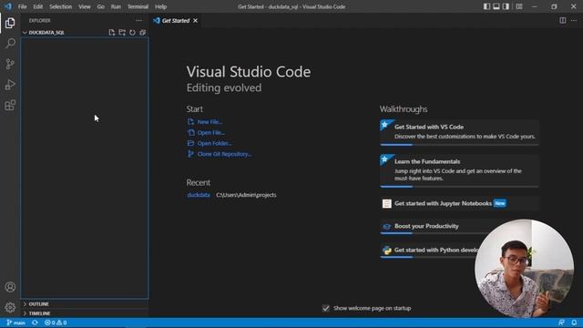The width and height of the screenshot is (583, 328).
Task: Click the main branch indicator in status bar
Action: point(16,323)
